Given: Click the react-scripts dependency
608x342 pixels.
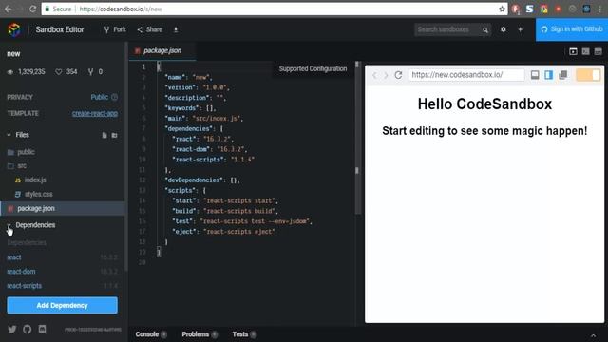Looking at the screenshot, I should coord(24,286).
